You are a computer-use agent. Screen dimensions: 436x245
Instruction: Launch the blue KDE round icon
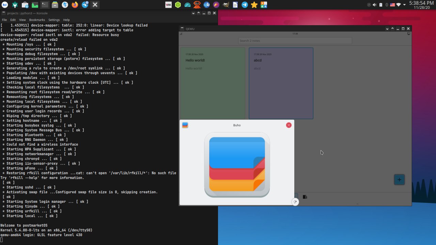click(65, 5)
